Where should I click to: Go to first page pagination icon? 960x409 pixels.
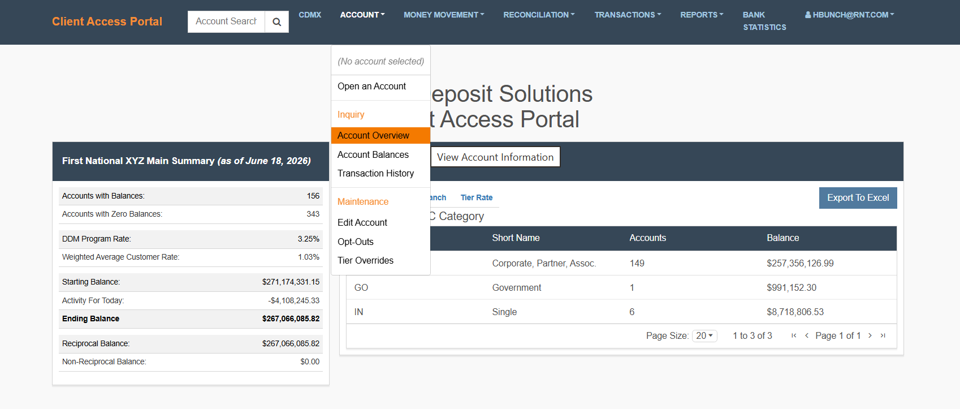(x=794, y=335)
